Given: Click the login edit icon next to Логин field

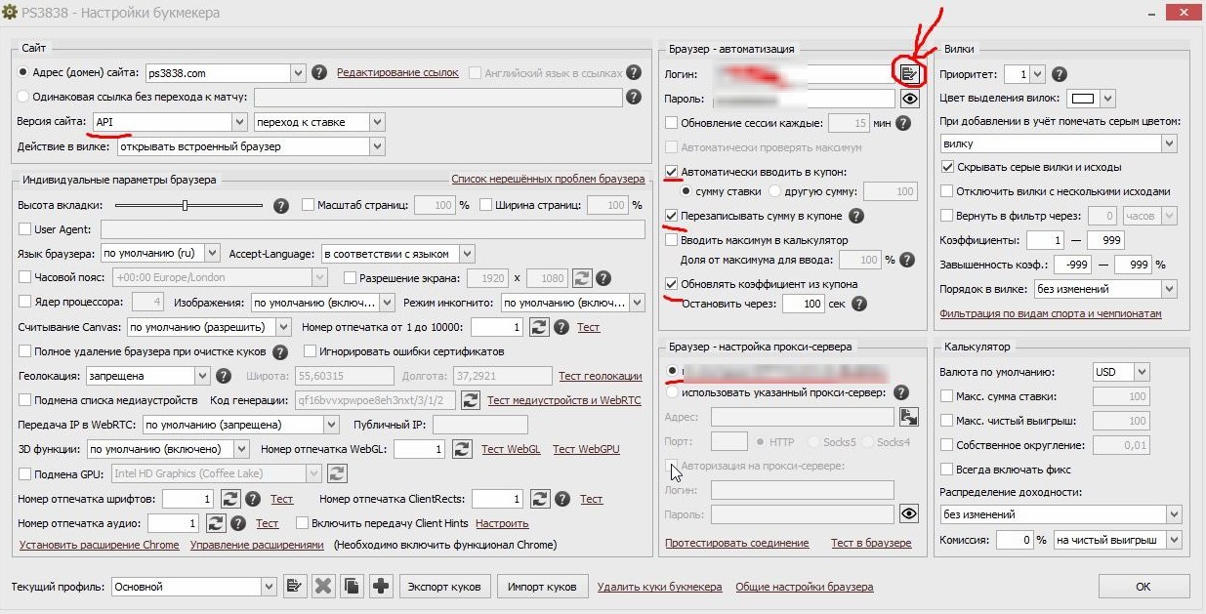Looking at the screenshot, I should point(909,73).
